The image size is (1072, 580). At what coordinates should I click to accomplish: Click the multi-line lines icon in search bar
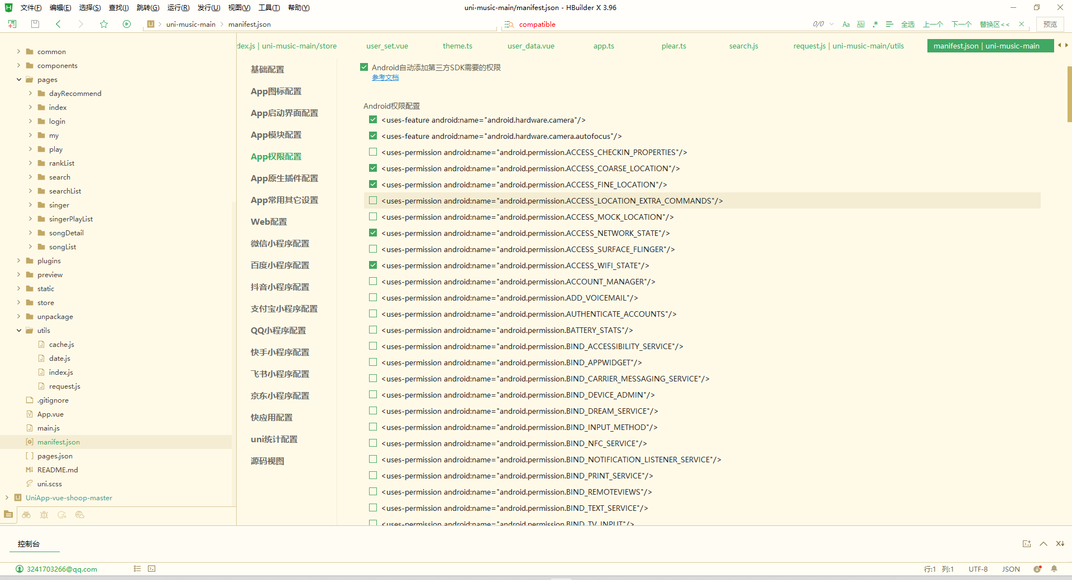[889, 24]
